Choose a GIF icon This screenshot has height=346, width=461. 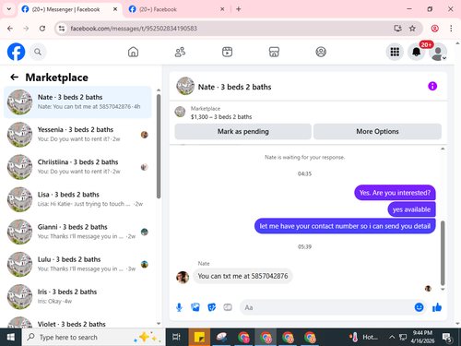coord(228,307)
